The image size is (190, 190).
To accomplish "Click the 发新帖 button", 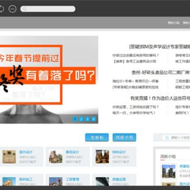I will click(97, 137).
